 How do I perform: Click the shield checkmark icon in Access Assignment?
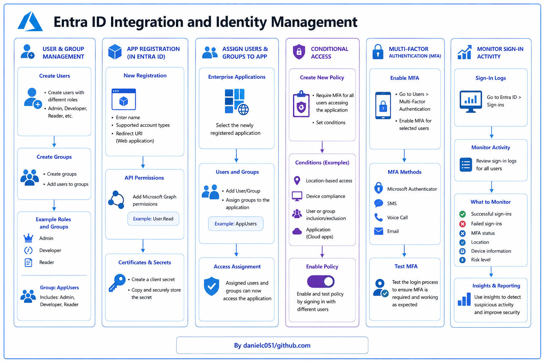(x=211, y=286)
